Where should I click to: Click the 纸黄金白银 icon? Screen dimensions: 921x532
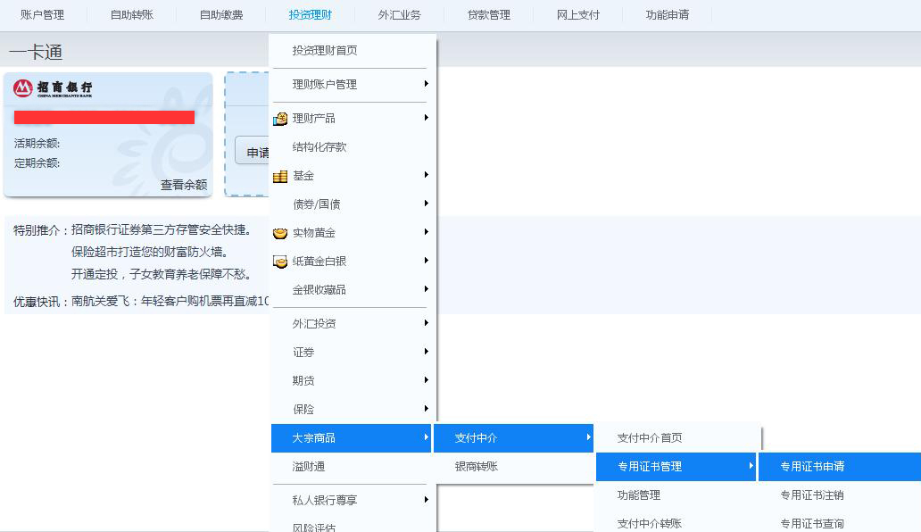coord(280,262)
